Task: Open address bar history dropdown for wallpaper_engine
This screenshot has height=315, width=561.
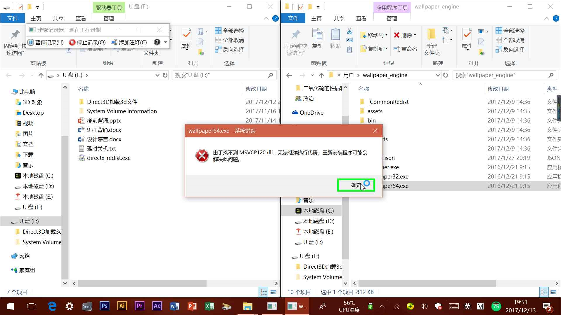Action: [x=438, y=75]
